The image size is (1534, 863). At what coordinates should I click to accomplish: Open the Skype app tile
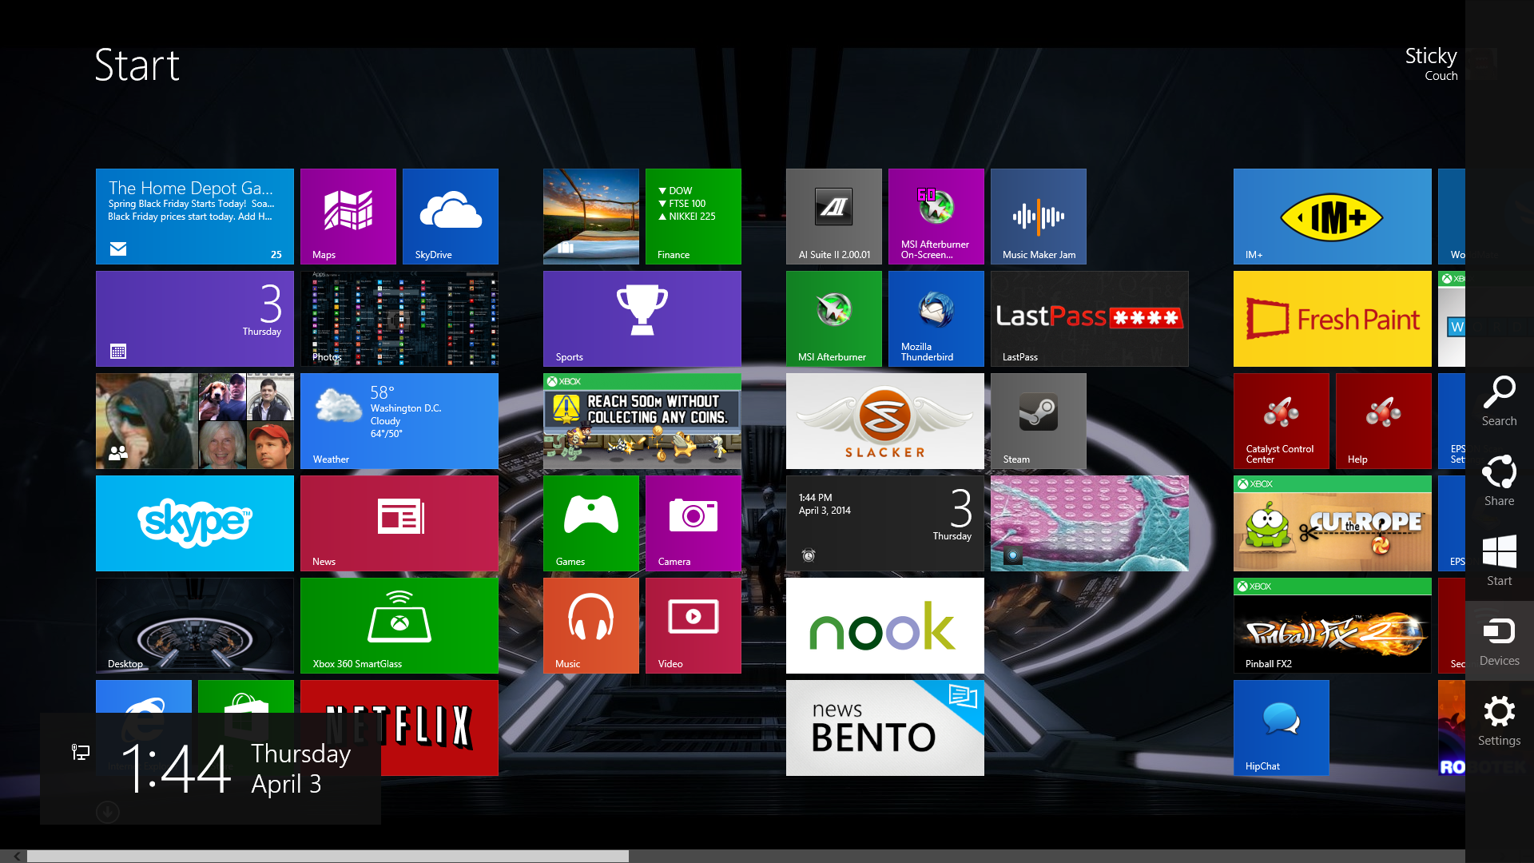tap(194, 523)
